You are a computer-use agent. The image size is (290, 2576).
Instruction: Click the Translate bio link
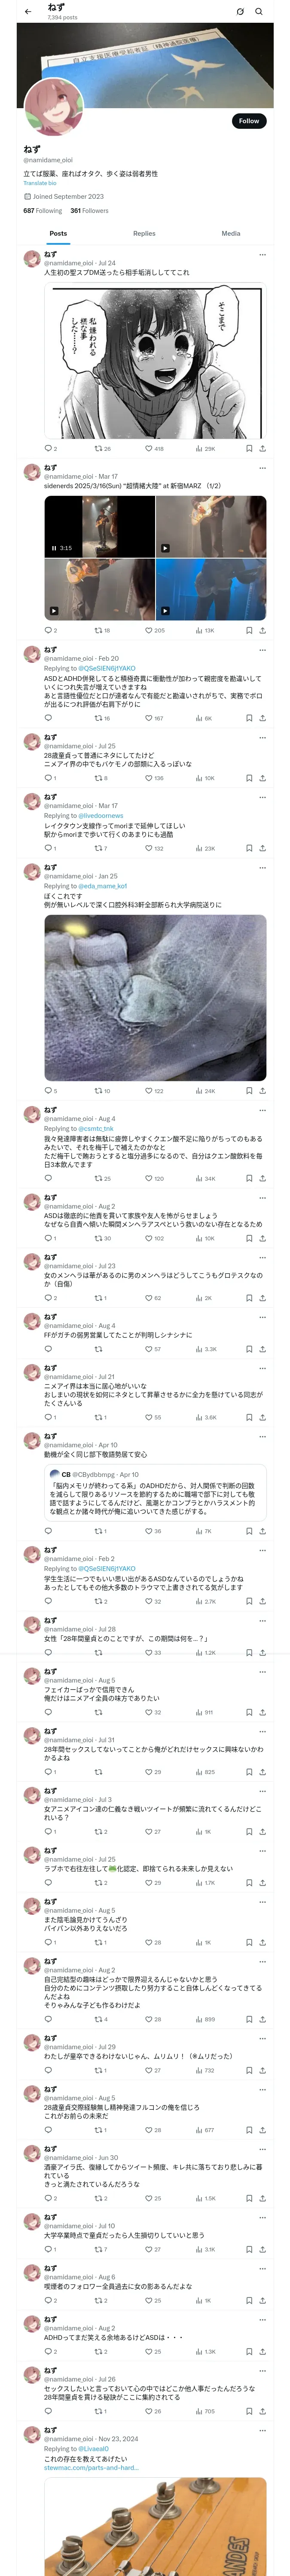click(40, 183)
